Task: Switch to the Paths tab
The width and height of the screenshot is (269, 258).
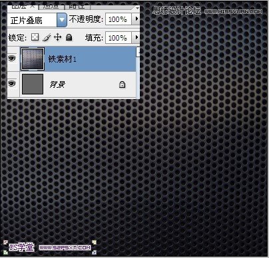Action: coord(77,7)
